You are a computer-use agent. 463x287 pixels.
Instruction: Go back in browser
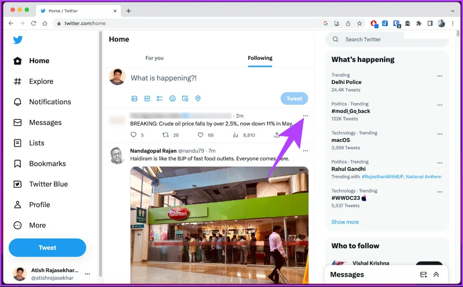tap(11, 23)
